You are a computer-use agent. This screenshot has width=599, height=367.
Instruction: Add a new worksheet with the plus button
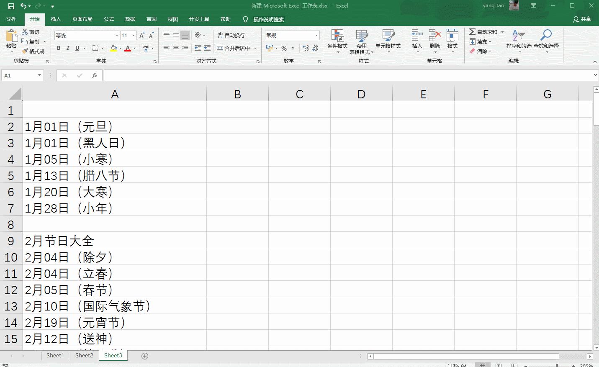[144, 355]
